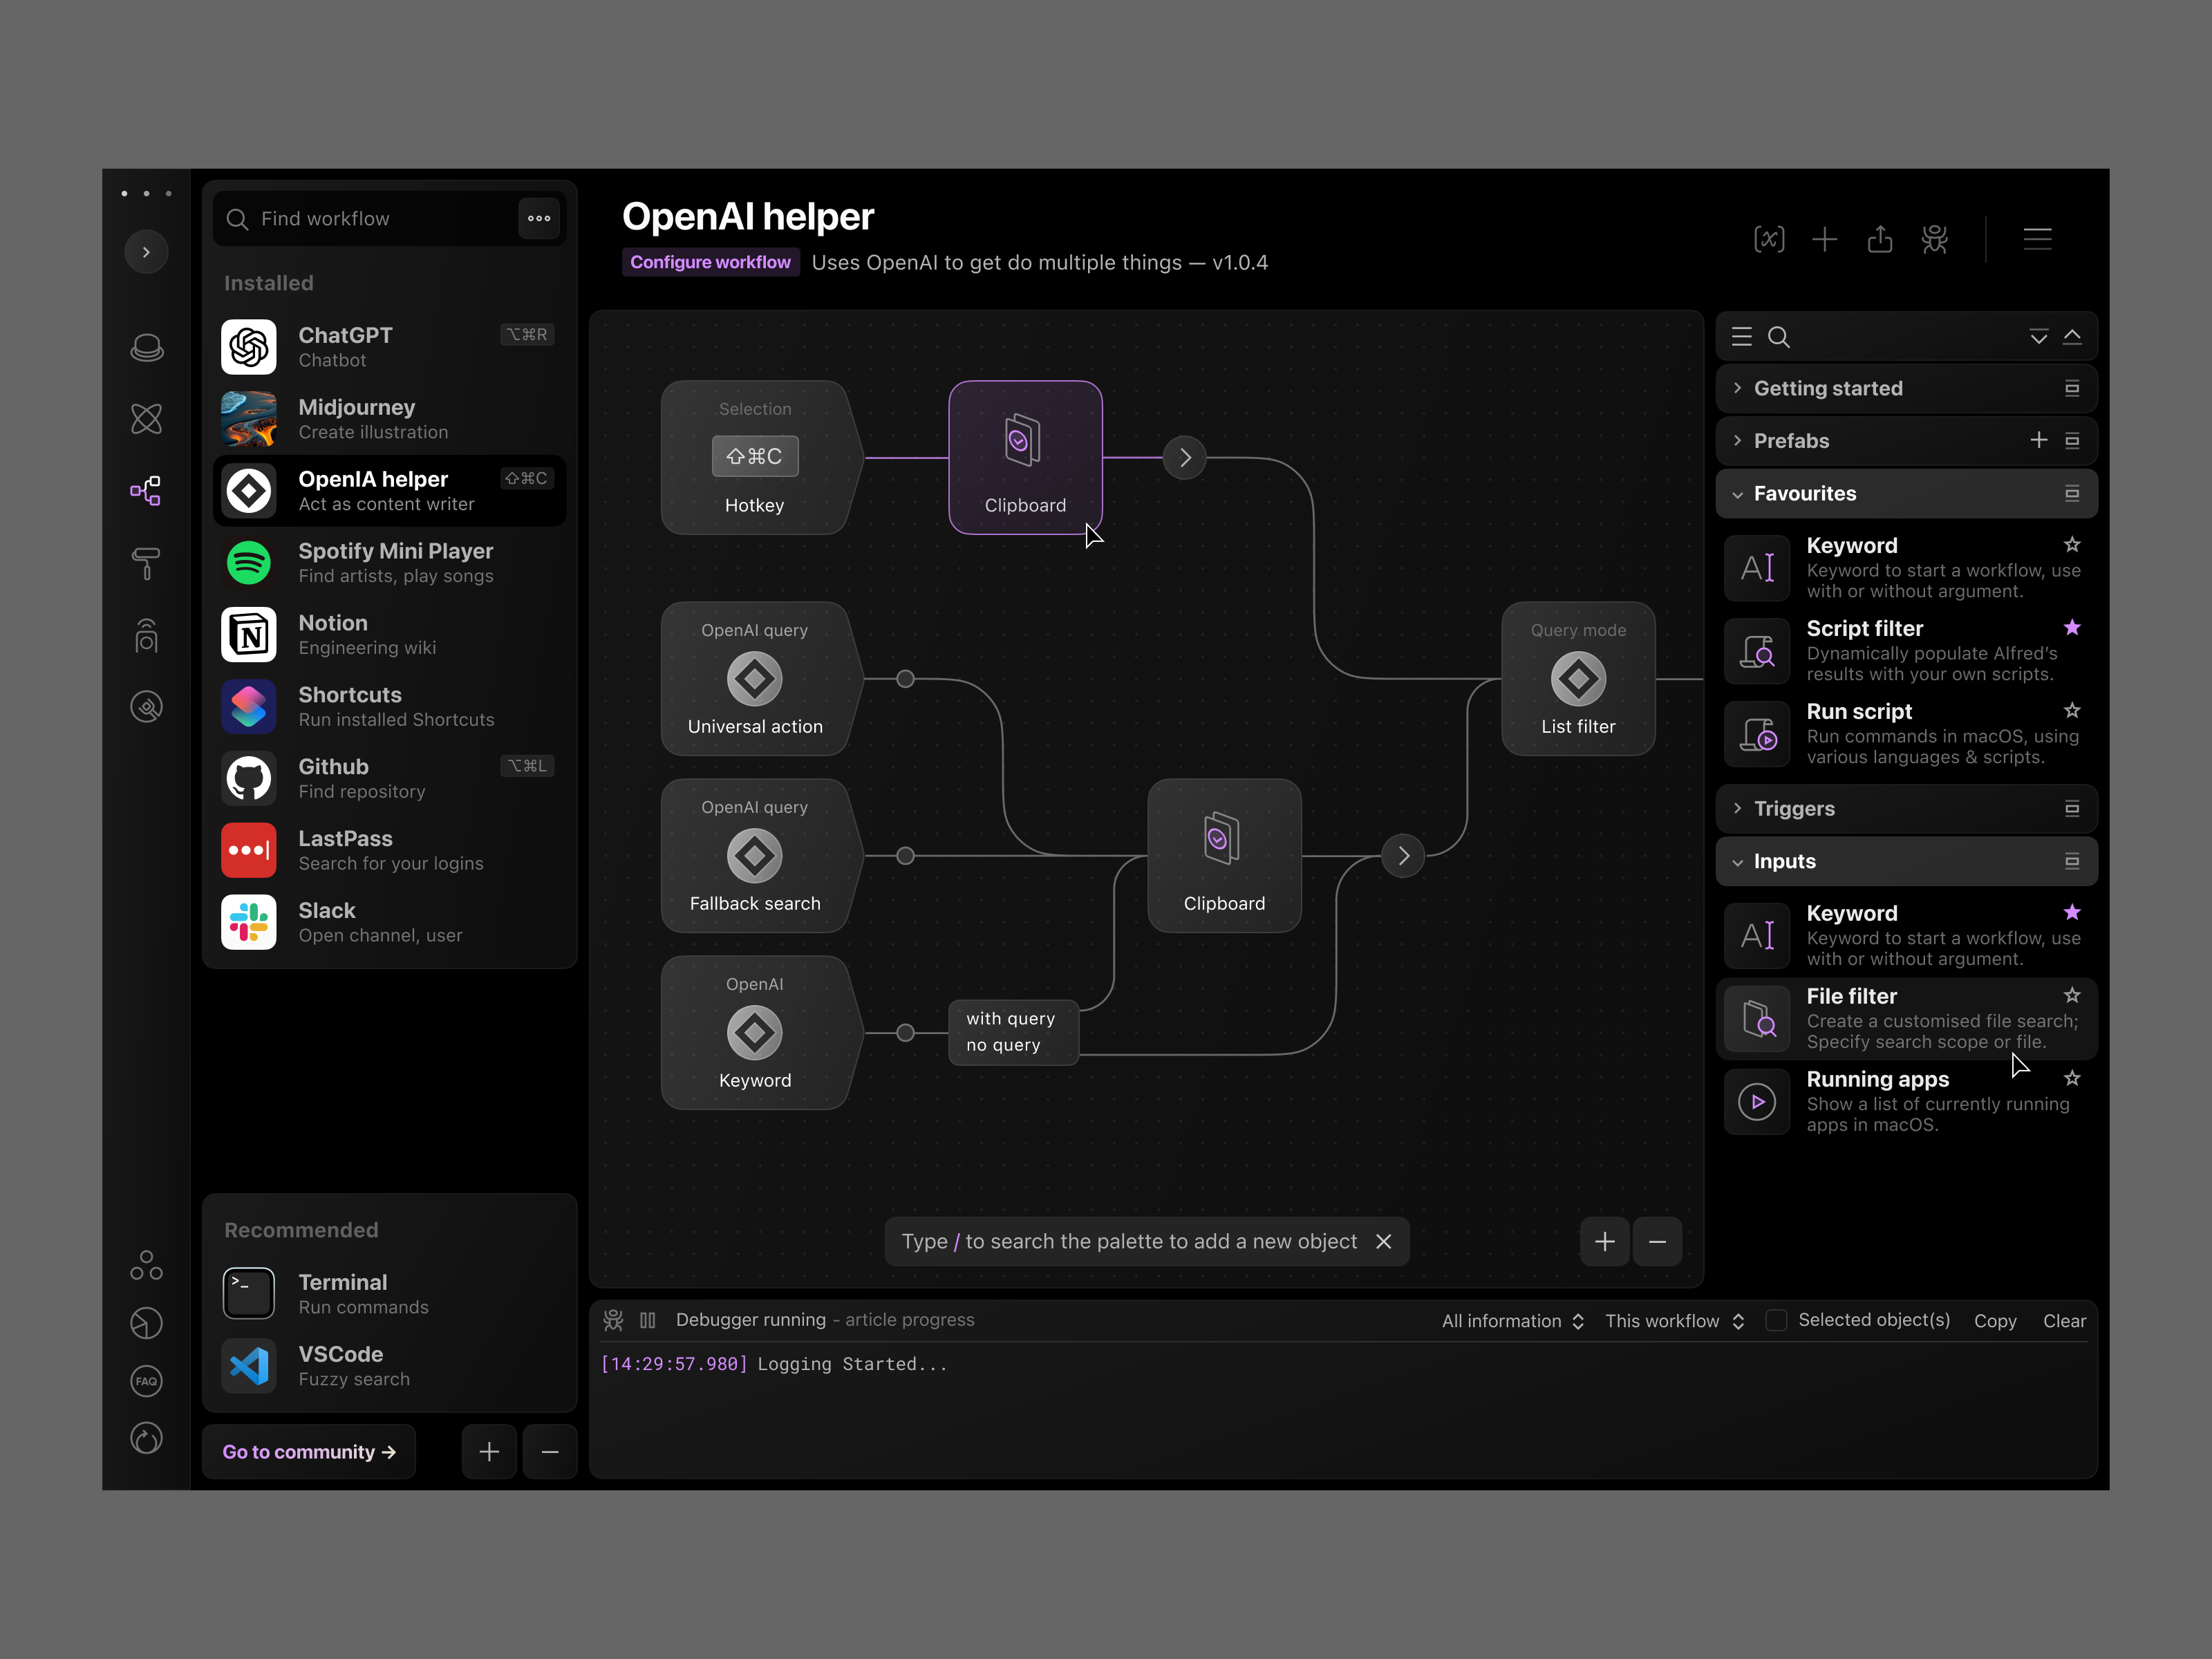This screenshot has height=1659, width=2212.
Task: Enable the Selected object(s) checkbox
Action: coord(1776,1320)
